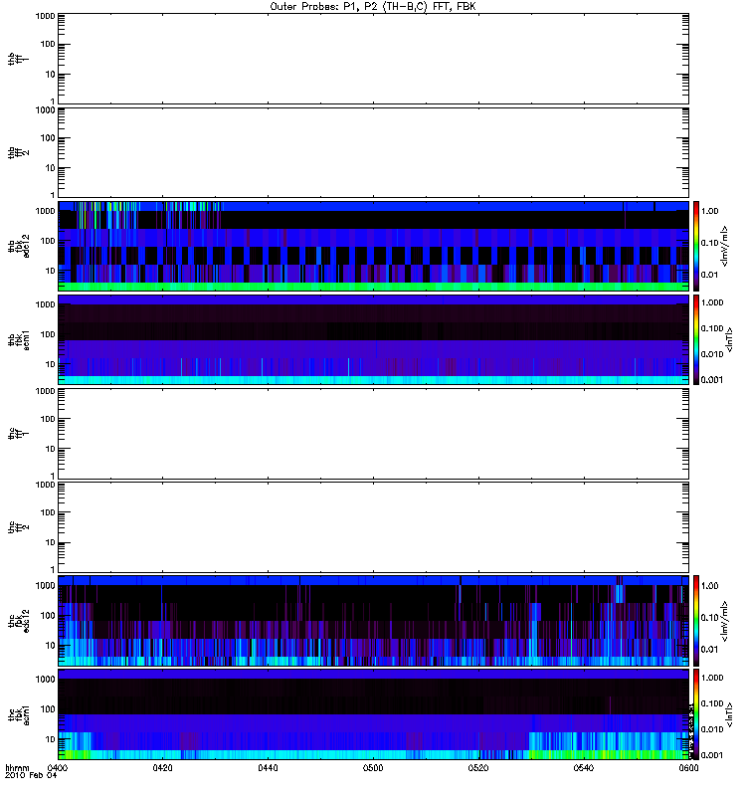Viewport: 746px width, 796px height.
Task: Click the '0.01' tick on the thc edc12 color bar
Action: pyautogui.click(x=710, y=650)
